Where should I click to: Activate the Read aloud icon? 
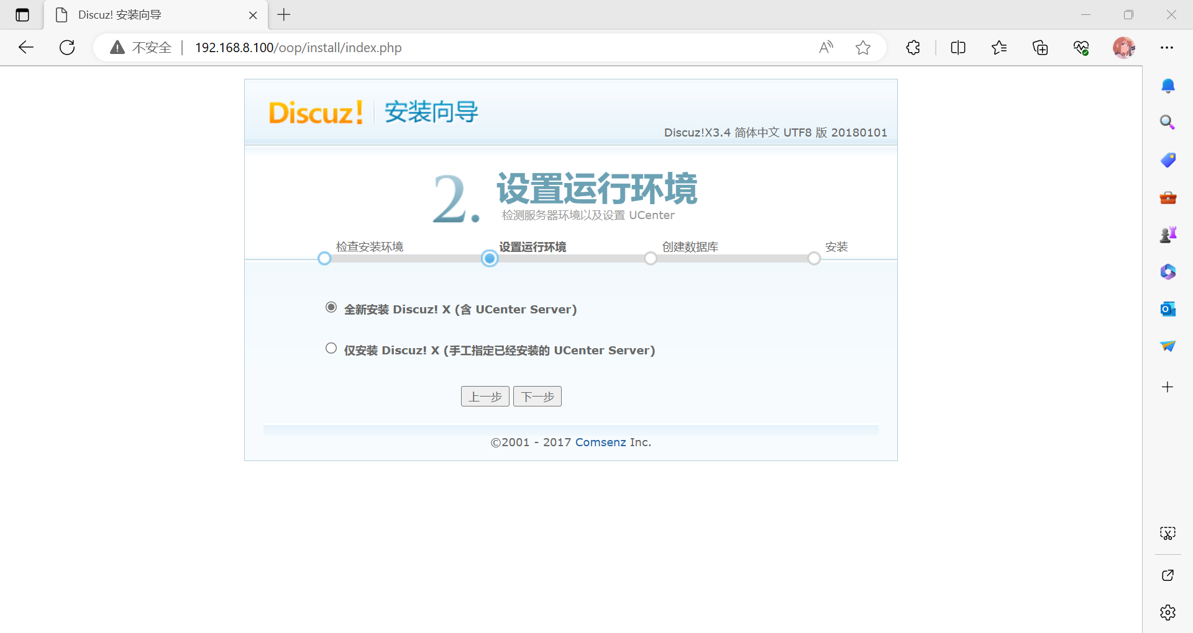(x=826, y=48)
